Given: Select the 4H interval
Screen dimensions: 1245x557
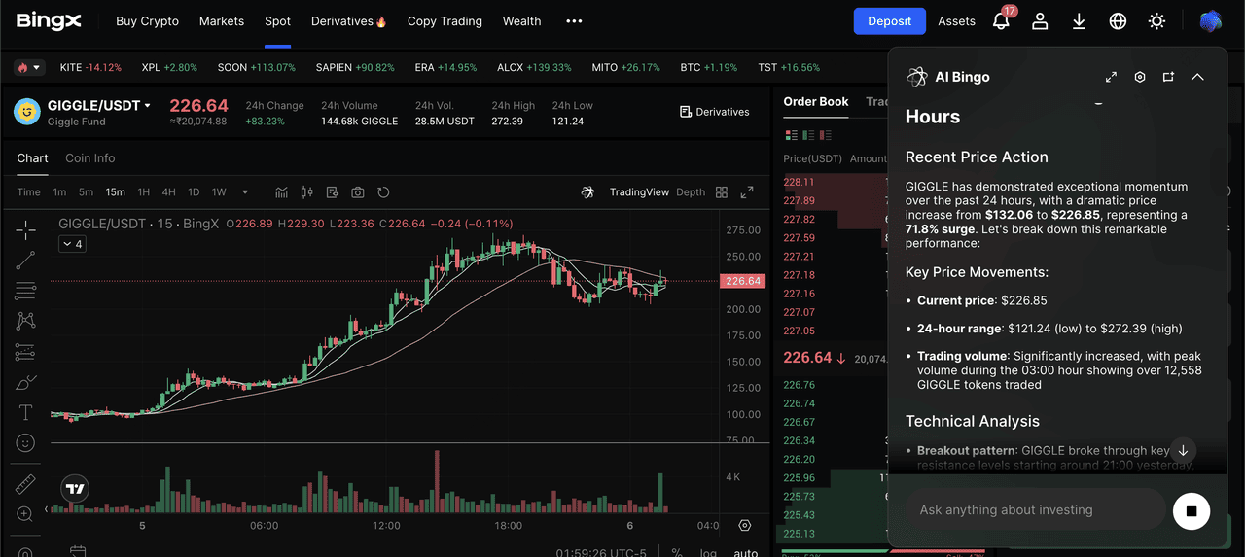Looking at the screenshot, I should (x=168, y=192).
